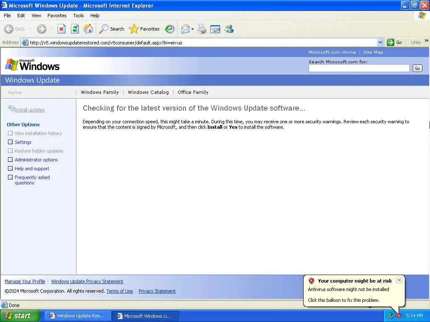The height and width of the screenshot is (322, 430).
Task: Open the Help menu
Action: (x=94, y=16)
